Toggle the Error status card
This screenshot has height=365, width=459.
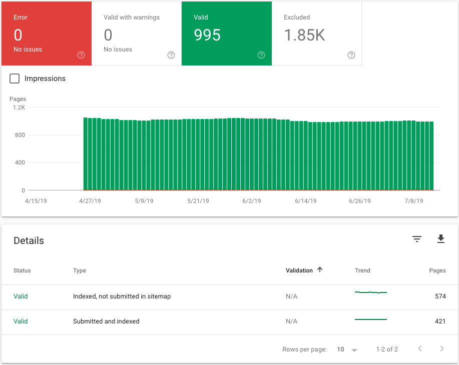(46, 30)
